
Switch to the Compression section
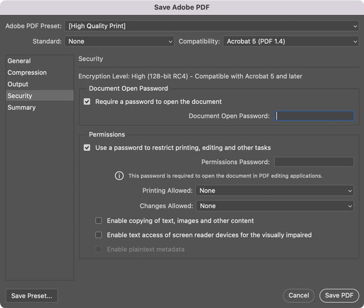click(40, 72)
